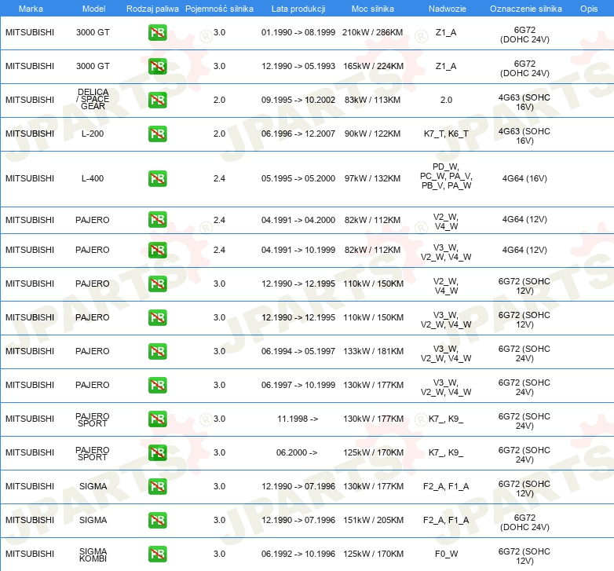Select the Sigma Kombi model name
This screenshot has width=614, height=571.
93,554
